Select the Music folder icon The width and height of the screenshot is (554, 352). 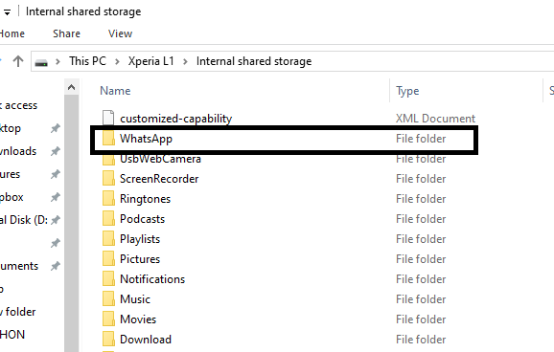[108, 298]
